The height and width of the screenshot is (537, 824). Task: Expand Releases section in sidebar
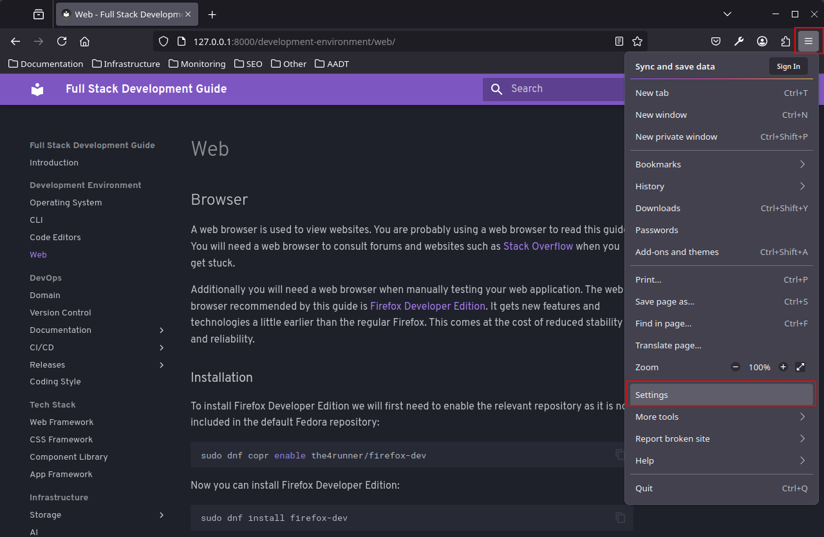[162, 364]
